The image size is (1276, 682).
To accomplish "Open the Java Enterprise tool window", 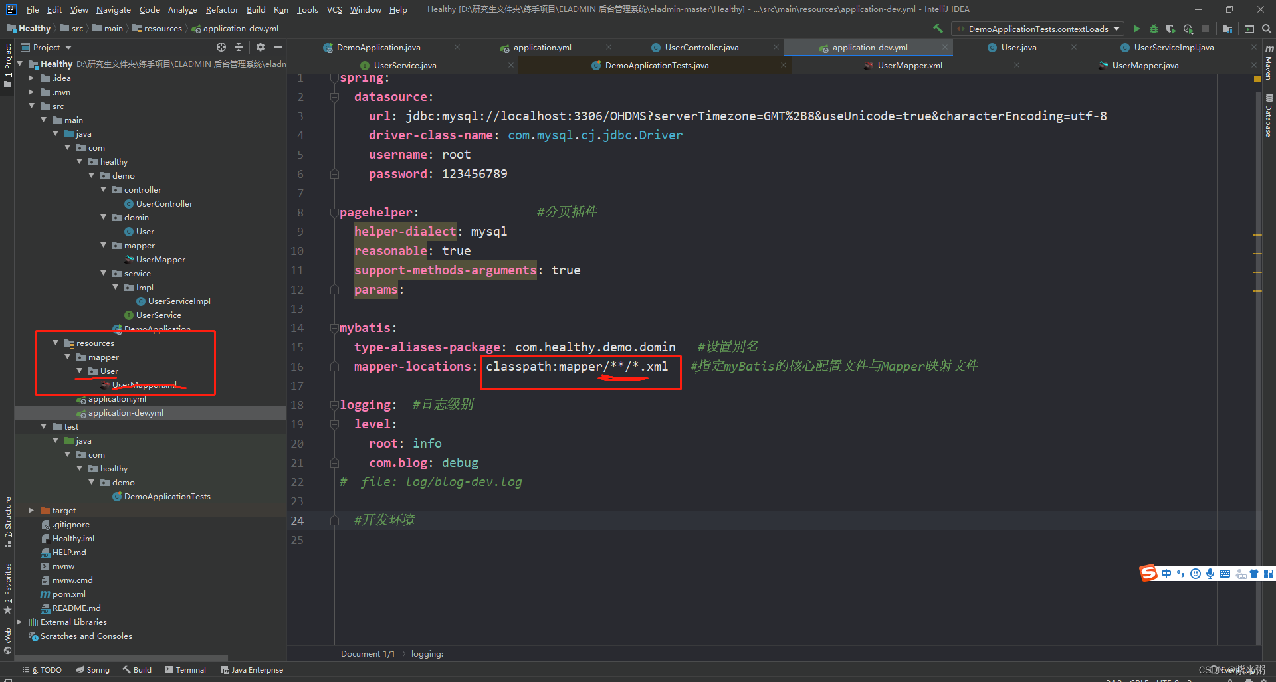I will (x=252, y=670).
